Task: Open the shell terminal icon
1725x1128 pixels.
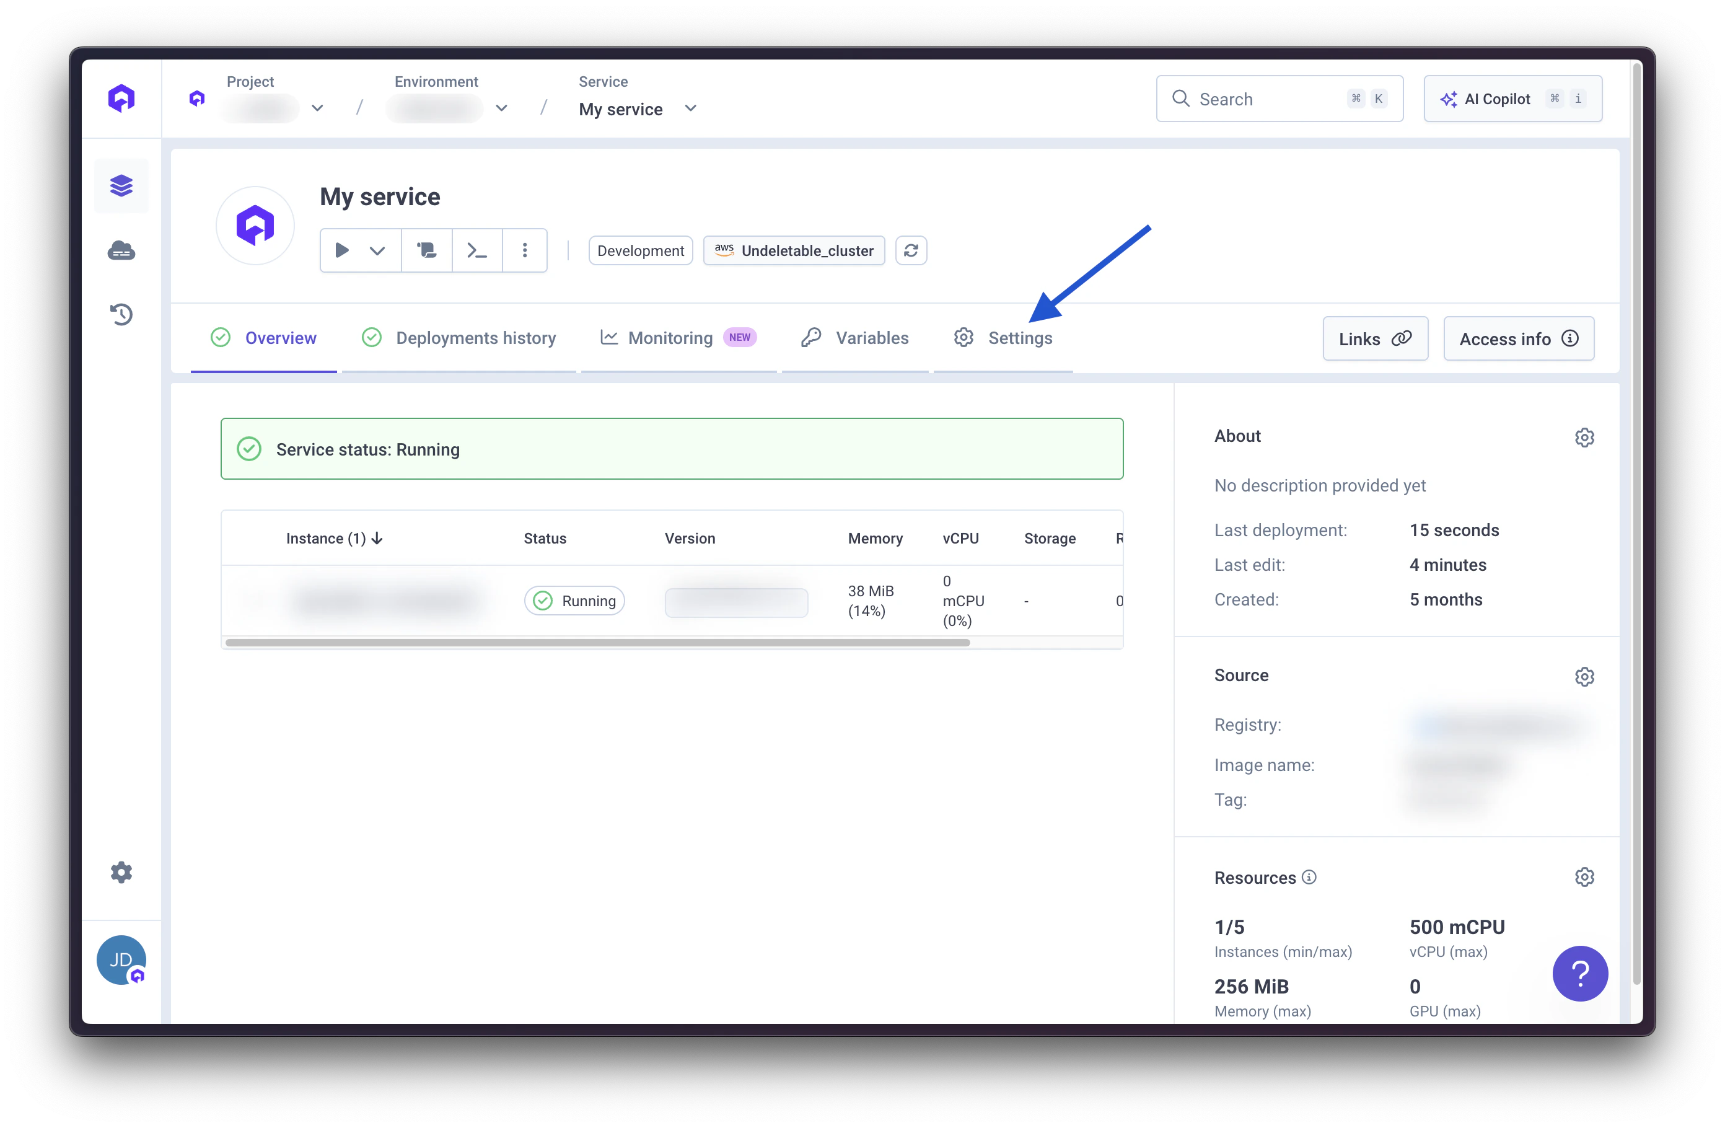Action: (x=476, y=251)
